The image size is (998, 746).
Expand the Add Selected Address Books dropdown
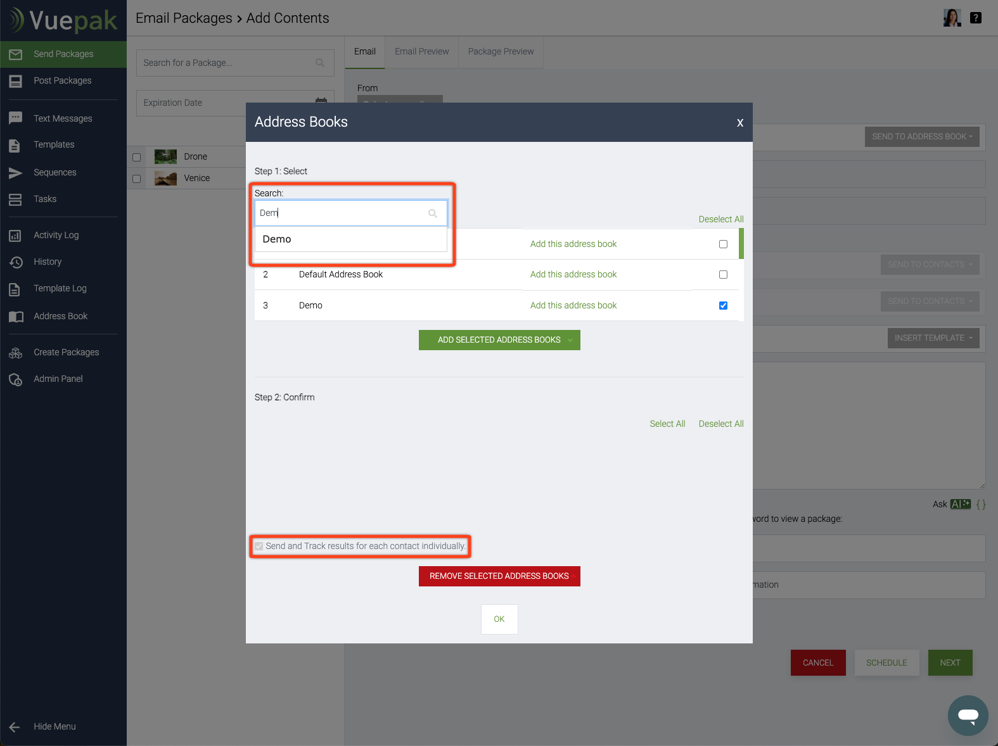[570, 340]
